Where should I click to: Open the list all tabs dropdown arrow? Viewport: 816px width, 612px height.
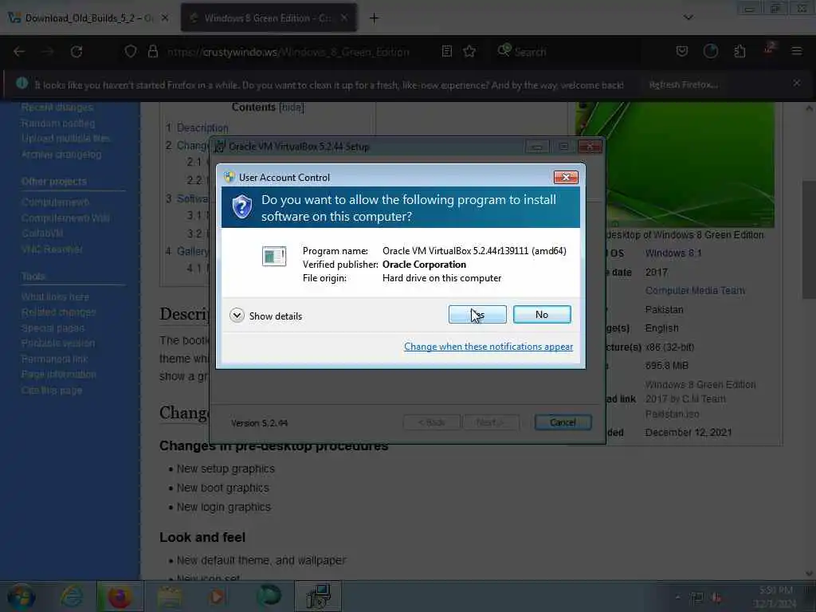click(688, 18)
